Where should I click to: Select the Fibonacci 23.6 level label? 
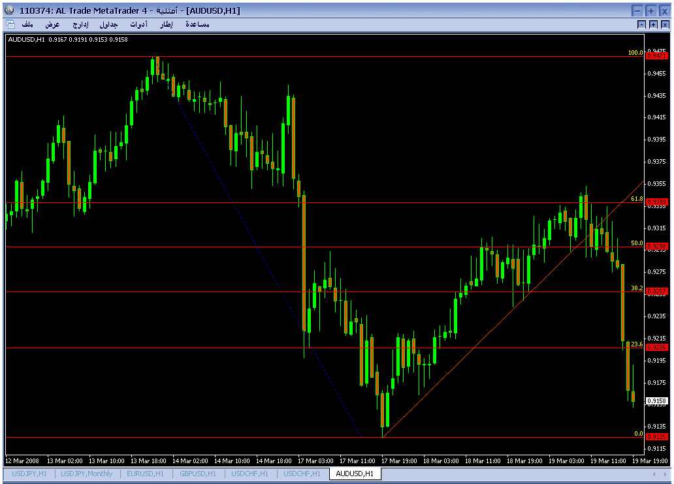tap(637, 344)
